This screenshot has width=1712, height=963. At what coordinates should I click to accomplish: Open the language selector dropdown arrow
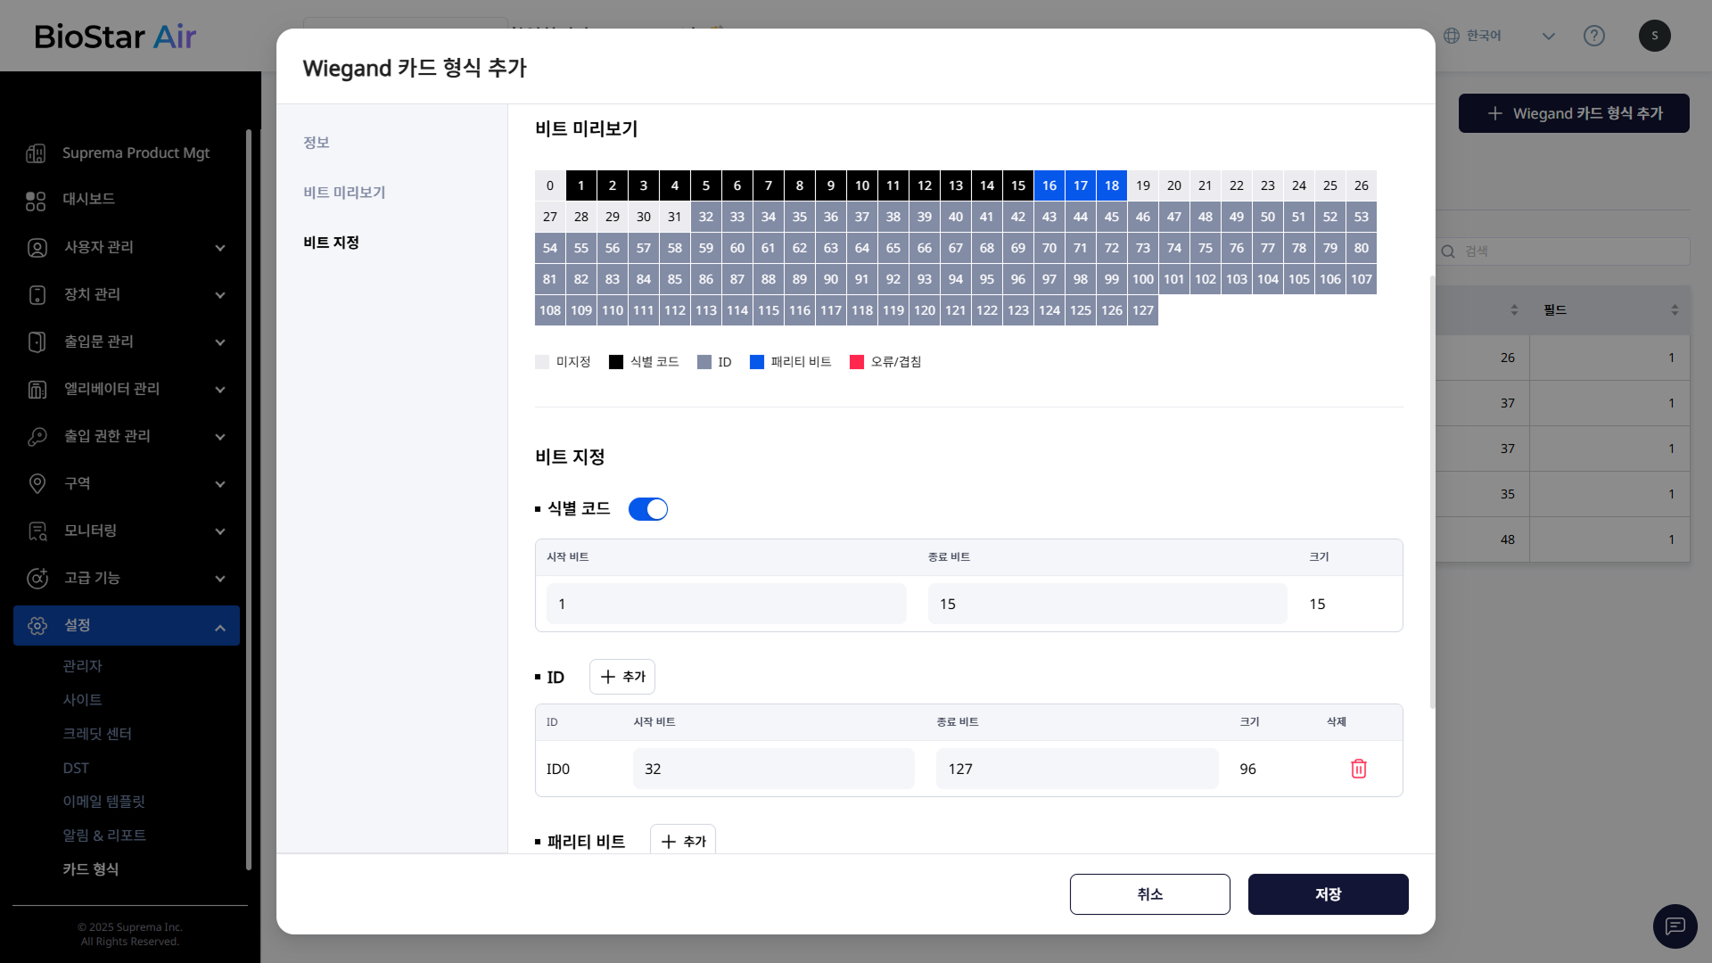[1549, 36]
